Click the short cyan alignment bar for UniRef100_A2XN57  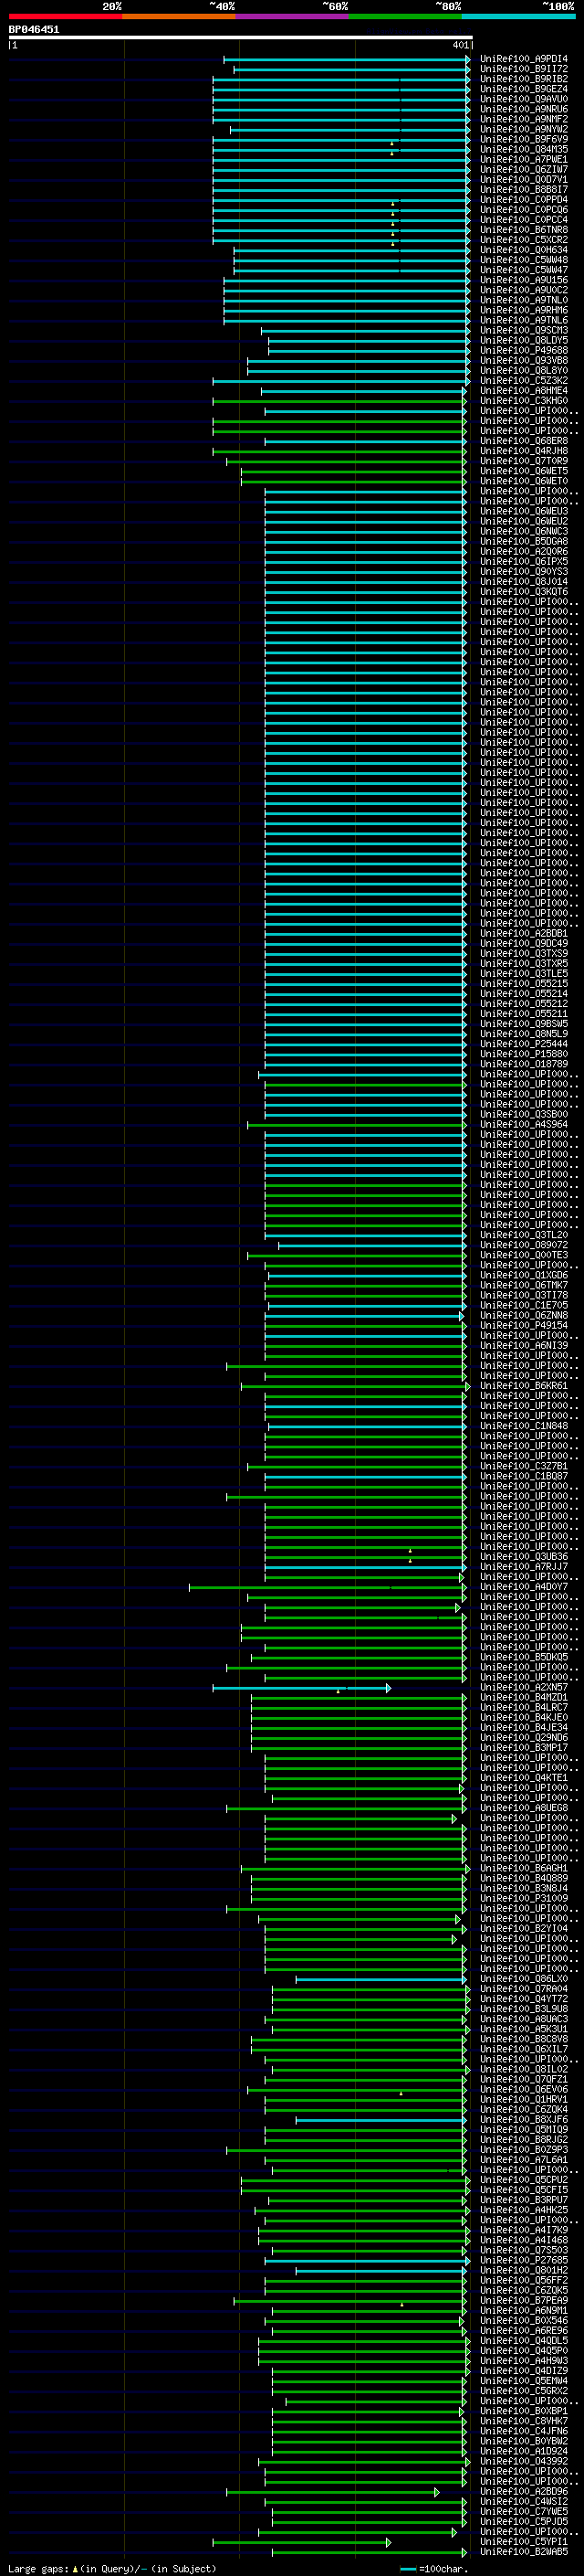pos(301,1688)
